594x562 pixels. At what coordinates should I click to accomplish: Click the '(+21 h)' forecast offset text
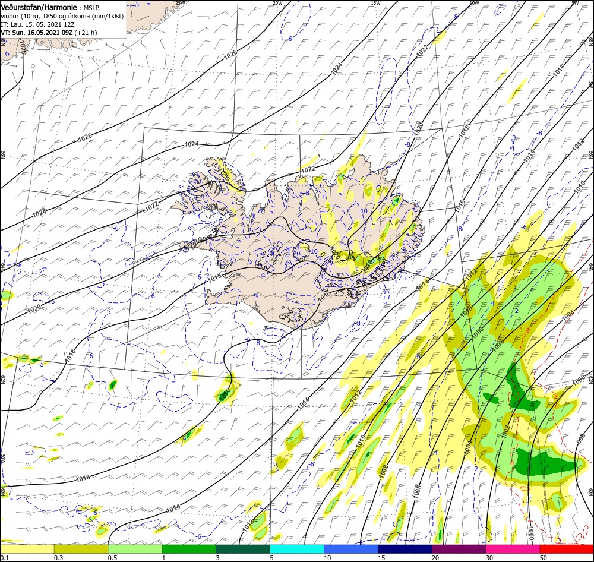click(x=86, y=33)
